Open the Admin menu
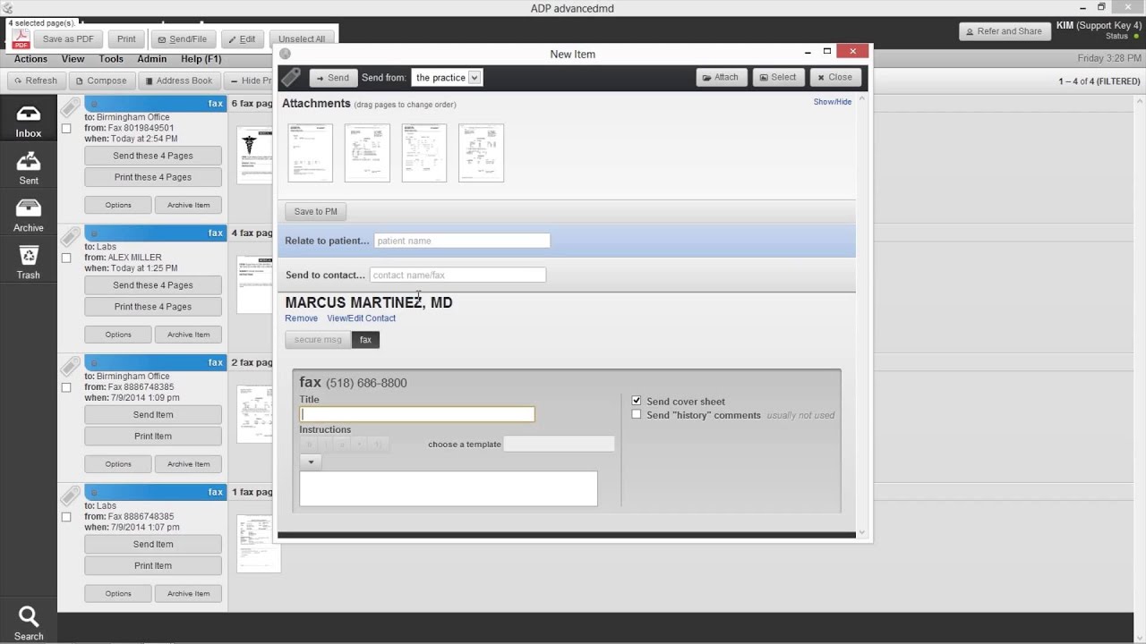 pos(152,59)
